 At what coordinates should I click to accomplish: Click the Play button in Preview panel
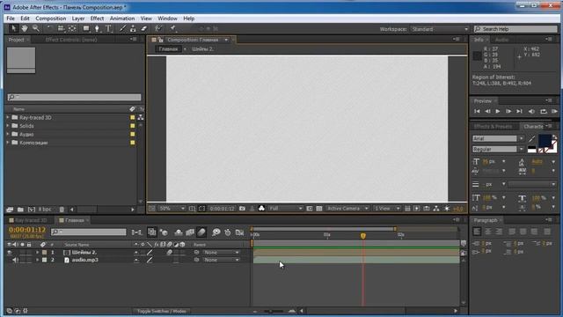coord(498,112)
